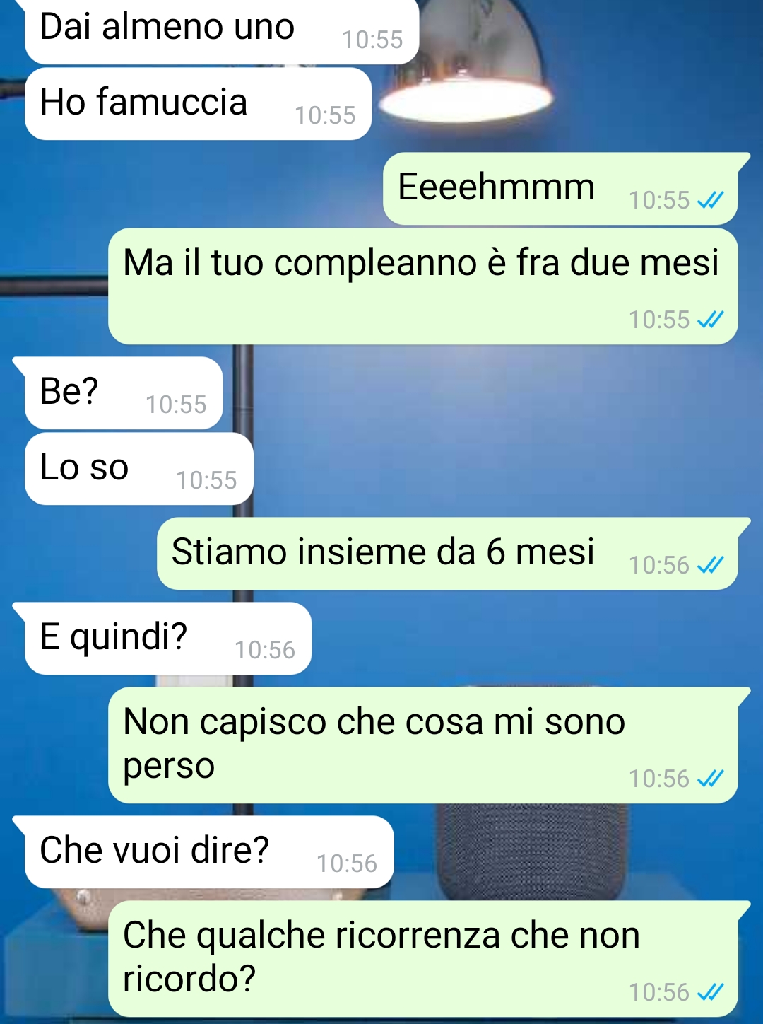Tap the 10:55 timestamp on 'Ho famuccia'

click(x=325, y=115)
